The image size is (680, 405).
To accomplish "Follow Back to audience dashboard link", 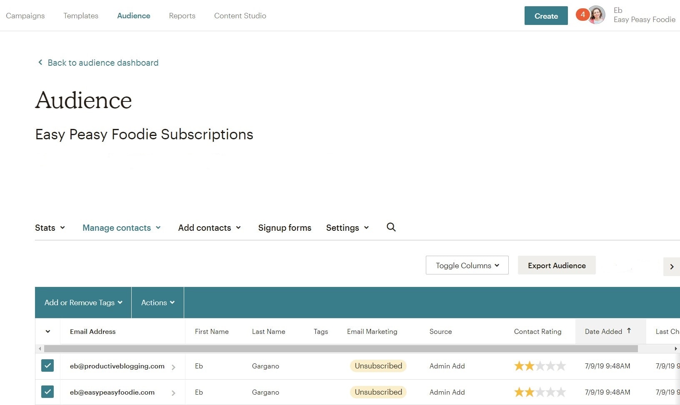I will [103, 63].
